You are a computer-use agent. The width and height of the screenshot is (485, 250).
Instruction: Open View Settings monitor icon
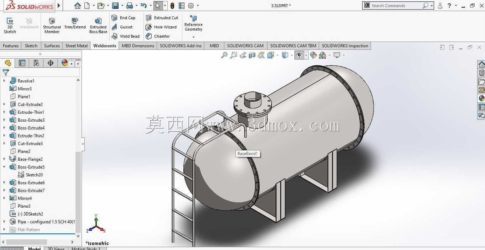(x=337, y=55)
